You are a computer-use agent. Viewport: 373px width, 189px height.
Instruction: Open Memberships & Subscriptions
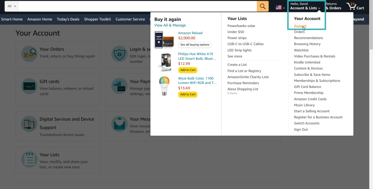point(317,80)
